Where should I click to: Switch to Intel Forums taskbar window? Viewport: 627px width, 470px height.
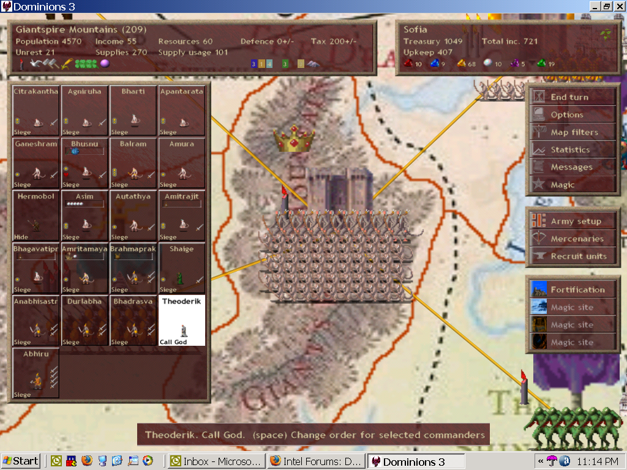pos(316,461)
